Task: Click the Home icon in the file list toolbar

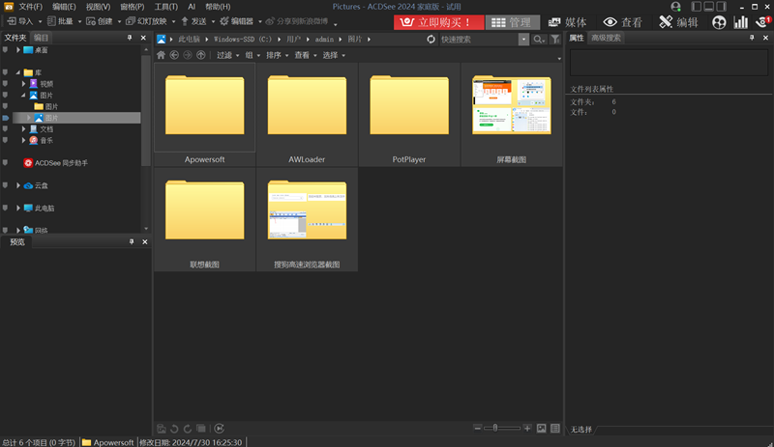Action: 161,55
